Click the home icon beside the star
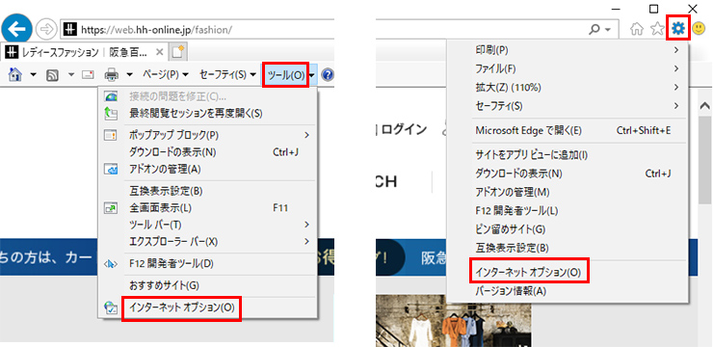 pyautogui.click(x=638, y=30)
